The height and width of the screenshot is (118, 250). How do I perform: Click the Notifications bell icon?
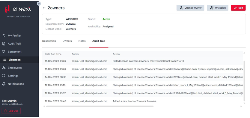pyautogui.click(x=4, y=84)
